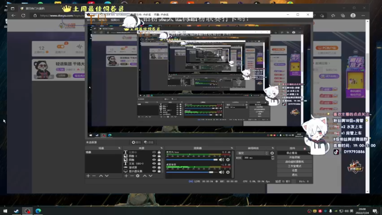The image size is (382, 215).
Task: Click the 启动虚拟摄像机 button
Action: coord(295,161)
